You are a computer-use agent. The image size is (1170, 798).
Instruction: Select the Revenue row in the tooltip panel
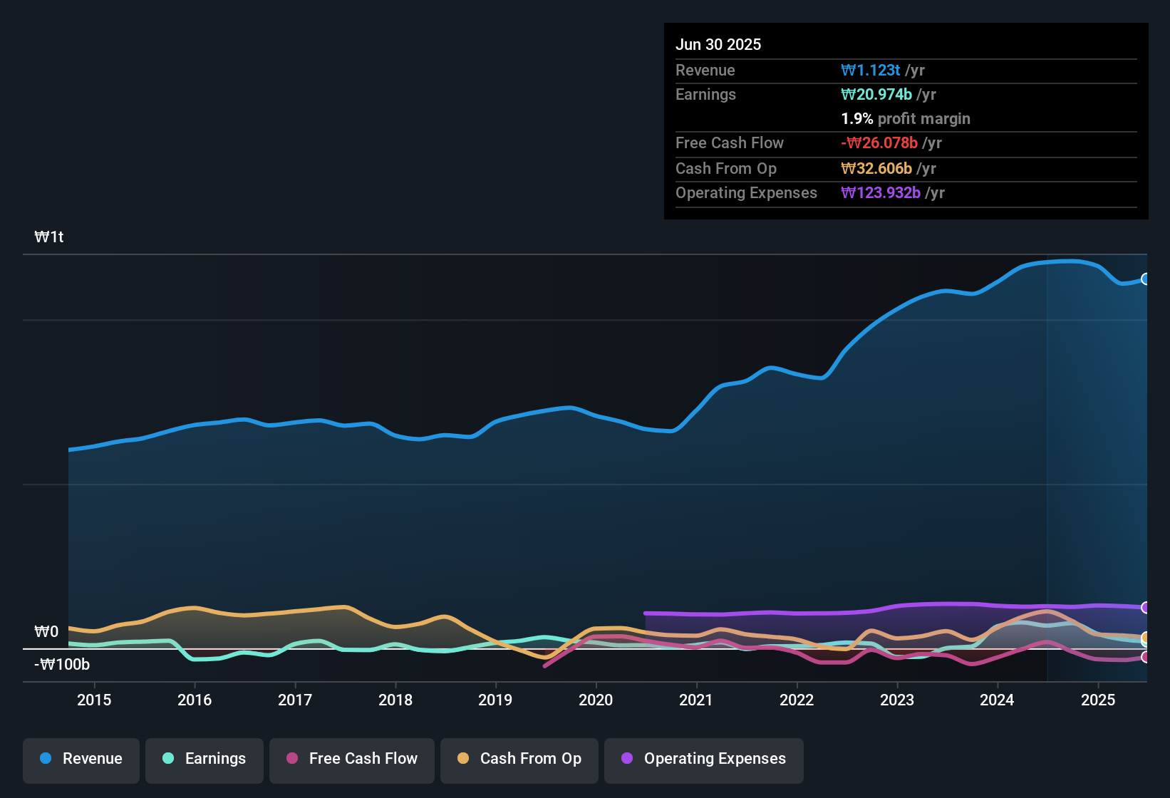(905, 71)
